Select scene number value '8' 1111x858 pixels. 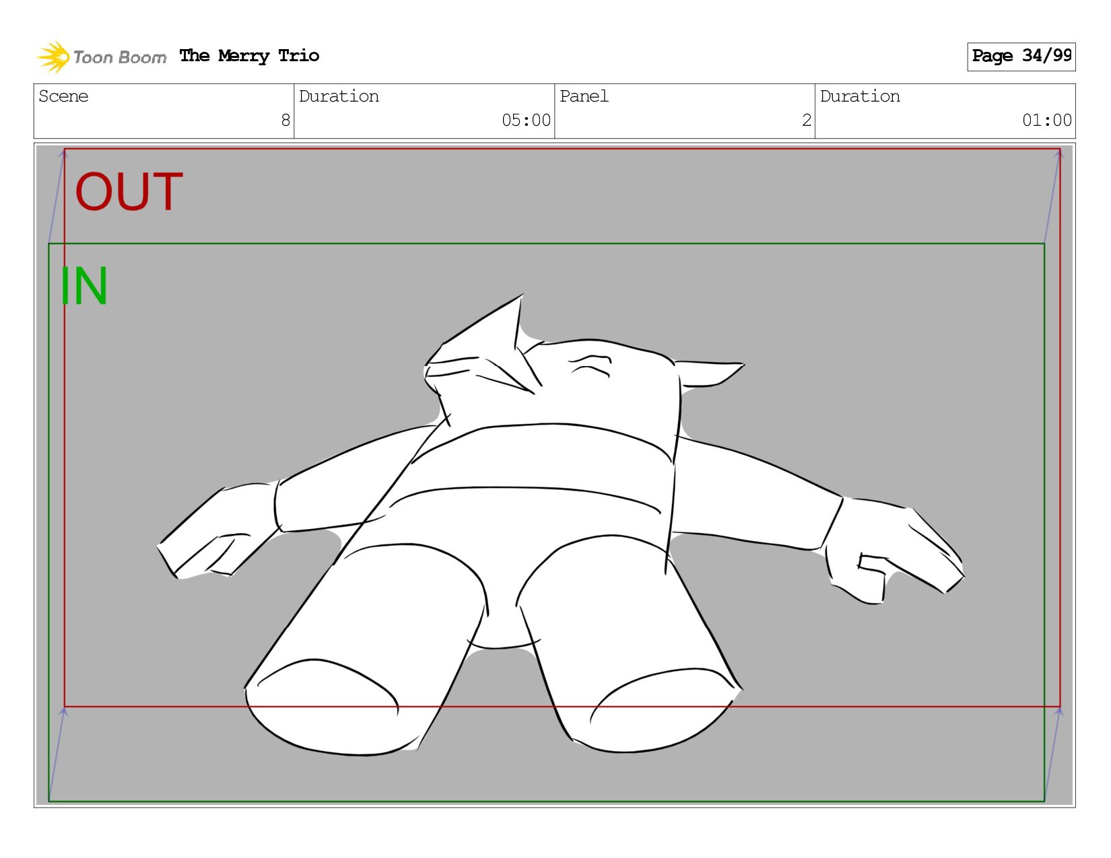pos(285,120)
